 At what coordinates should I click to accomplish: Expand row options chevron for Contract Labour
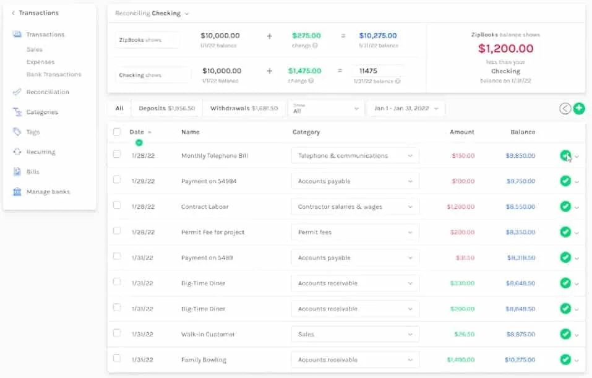(x=577, y=207)
